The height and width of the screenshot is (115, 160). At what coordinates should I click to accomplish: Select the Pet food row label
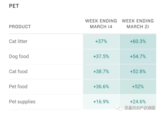(x=18, y=87)
